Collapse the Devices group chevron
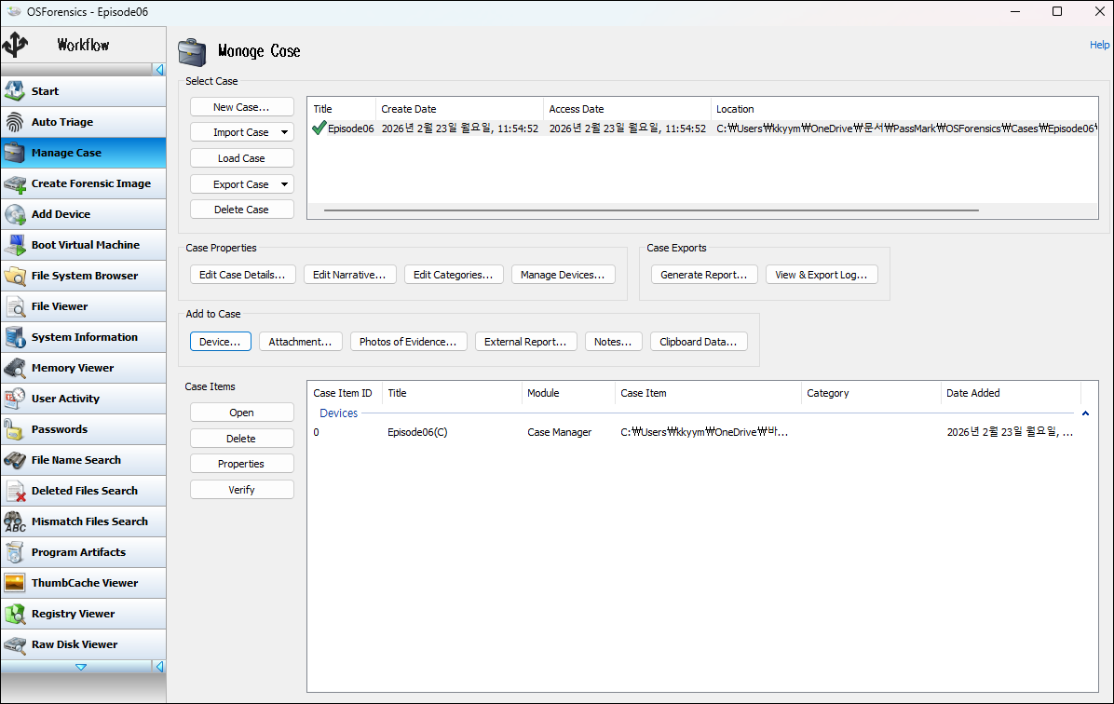The width and height of the screenshot is (1114, 704). click(1085, 413)
